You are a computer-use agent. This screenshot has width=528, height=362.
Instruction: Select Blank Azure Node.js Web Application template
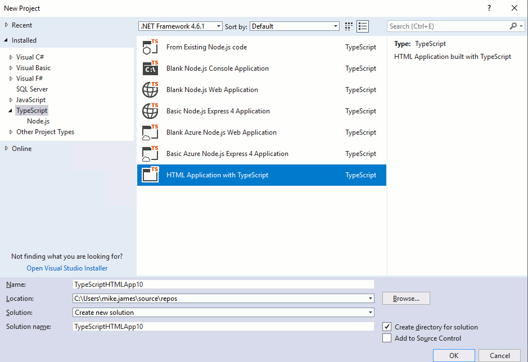261,132
